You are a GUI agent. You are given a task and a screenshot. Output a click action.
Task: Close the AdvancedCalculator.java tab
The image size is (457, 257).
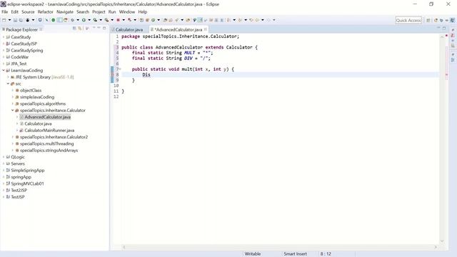(x=206, y=29)
